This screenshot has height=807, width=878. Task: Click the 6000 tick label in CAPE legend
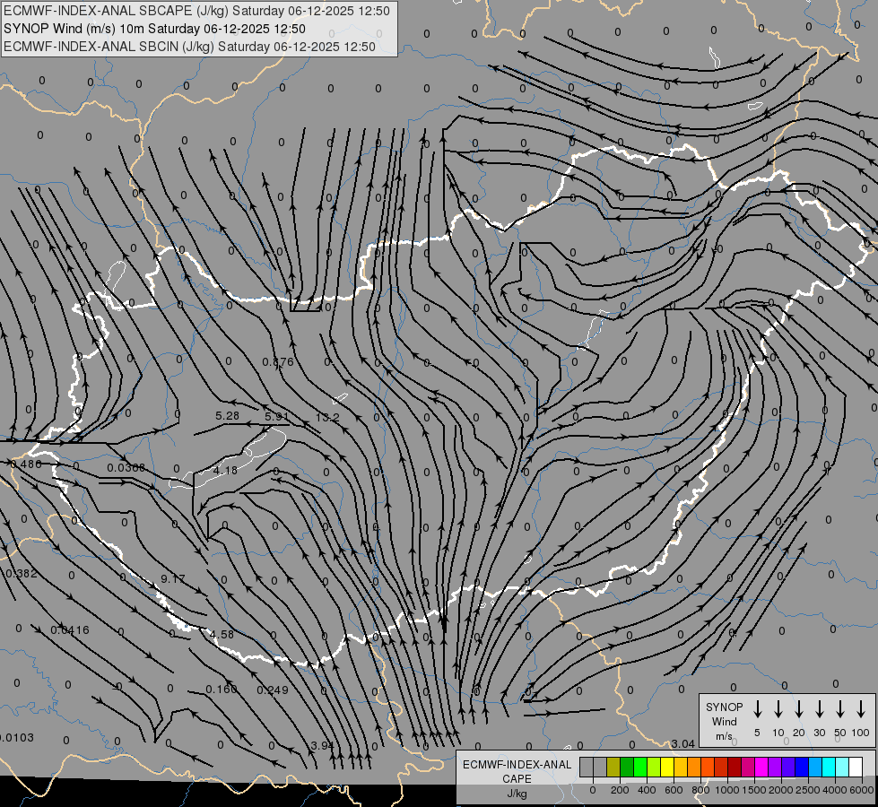pos(862,790)
